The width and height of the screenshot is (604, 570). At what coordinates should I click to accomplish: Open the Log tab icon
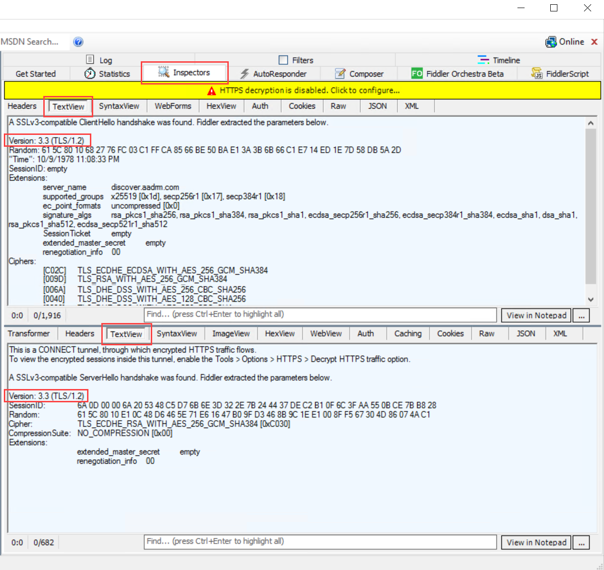point(90,60)
